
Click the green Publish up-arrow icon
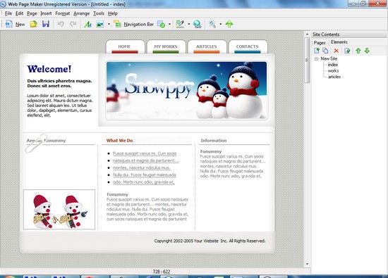click(229, 24)
